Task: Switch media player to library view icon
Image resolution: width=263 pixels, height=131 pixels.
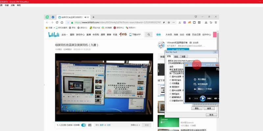Action: click(x=218, y=69)
